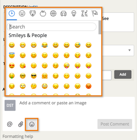Click the Add button
137x140 pixels.
coord(123,74)
